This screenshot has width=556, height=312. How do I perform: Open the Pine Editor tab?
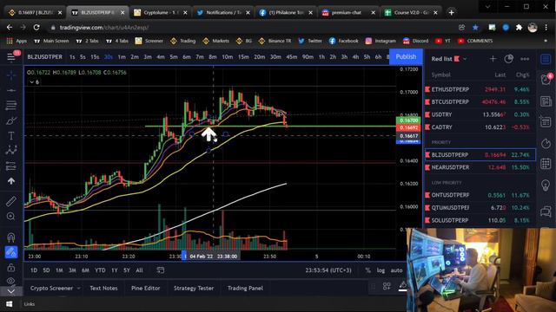coord(145,289)
